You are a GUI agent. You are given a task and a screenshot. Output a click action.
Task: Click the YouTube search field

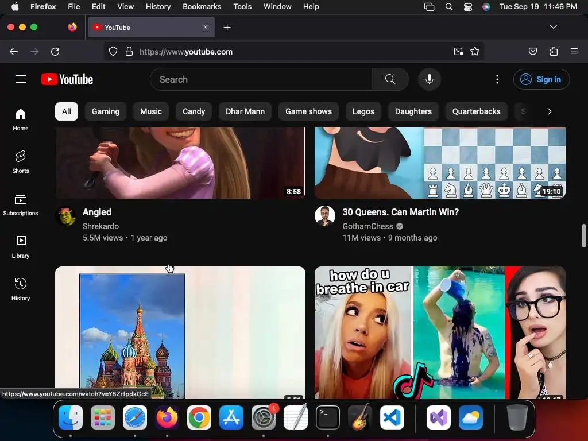coord(261,79)
